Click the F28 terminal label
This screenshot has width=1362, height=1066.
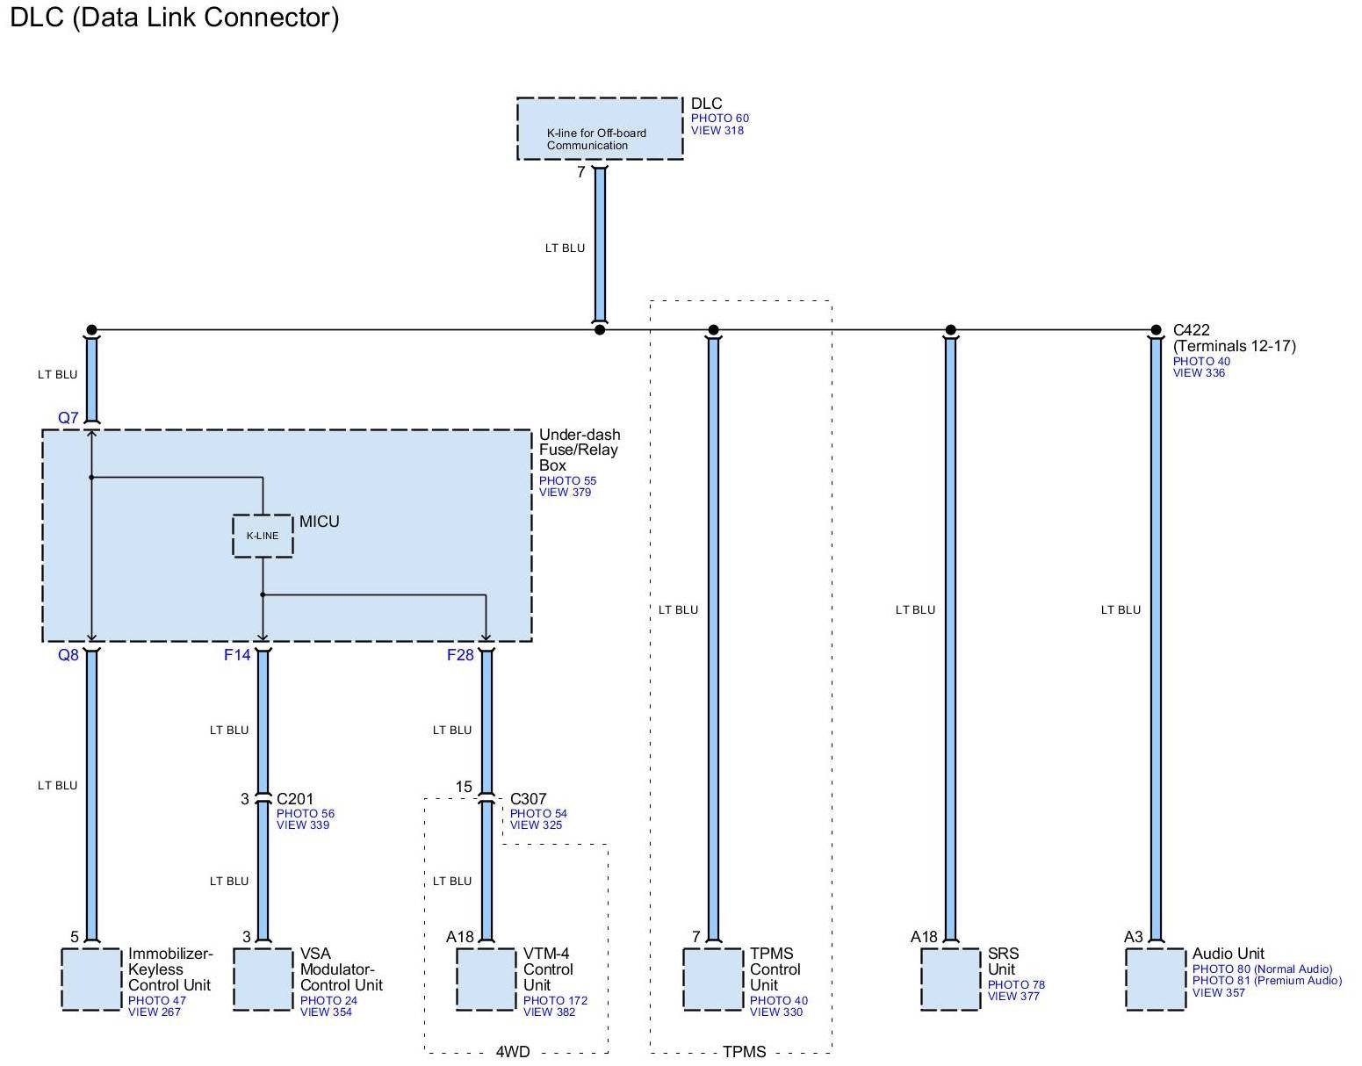460,655
